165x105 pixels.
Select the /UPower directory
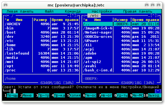tap(121, 41)
